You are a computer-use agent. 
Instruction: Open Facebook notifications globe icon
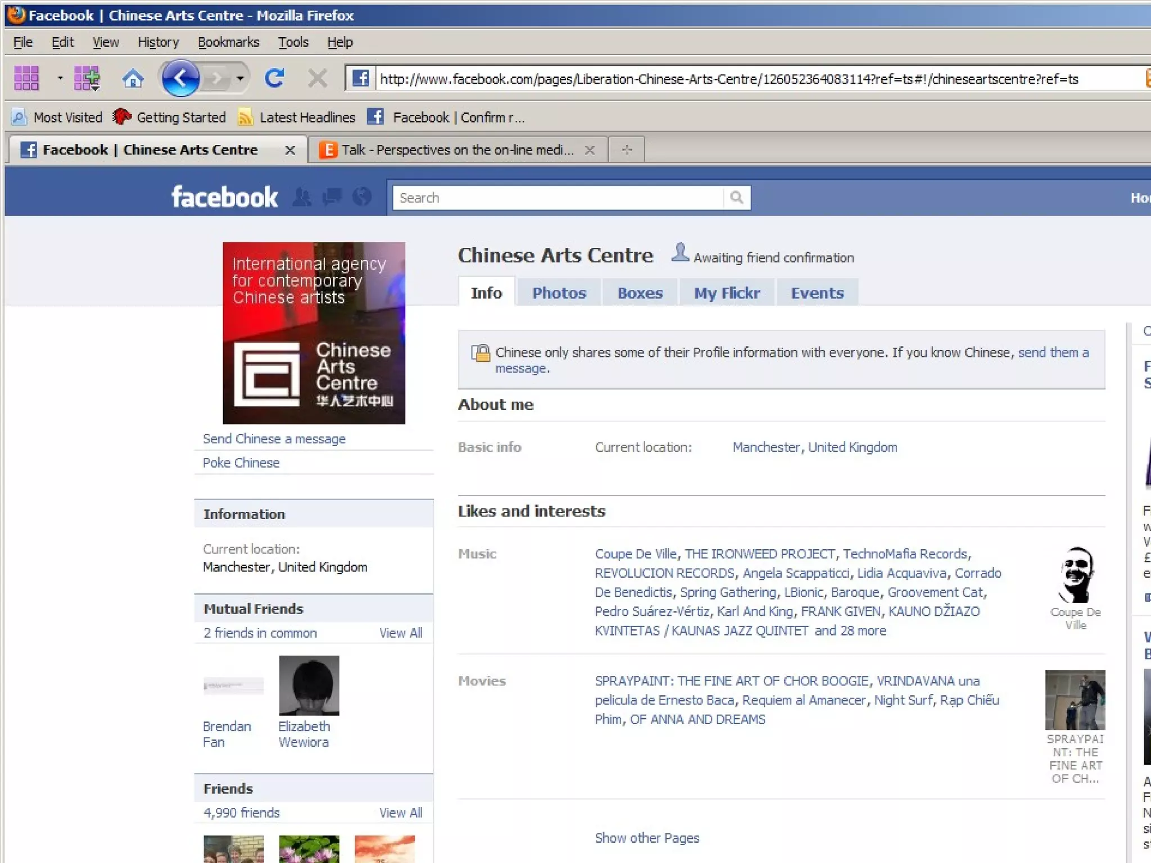pos(362,197)
